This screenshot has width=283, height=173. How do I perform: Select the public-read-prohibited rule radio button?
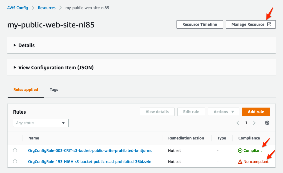(x=15, y=161)
